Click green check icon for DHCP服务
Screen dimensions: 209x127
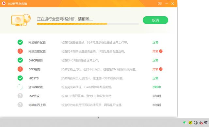click(x=20, y=60)
